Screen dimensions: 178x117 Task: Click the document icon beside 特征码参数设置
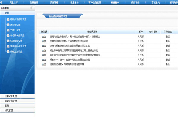[x=8, y=36]
